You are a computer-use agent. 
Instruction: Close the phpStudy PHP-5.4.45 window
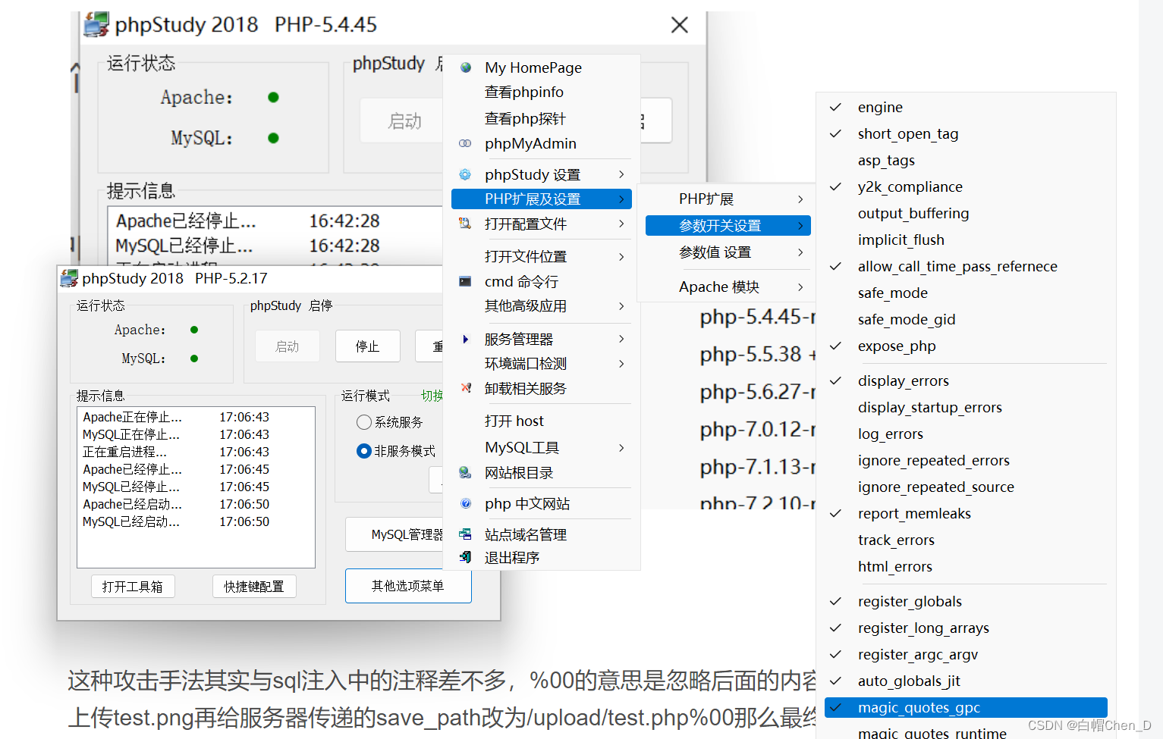[679, 25]
